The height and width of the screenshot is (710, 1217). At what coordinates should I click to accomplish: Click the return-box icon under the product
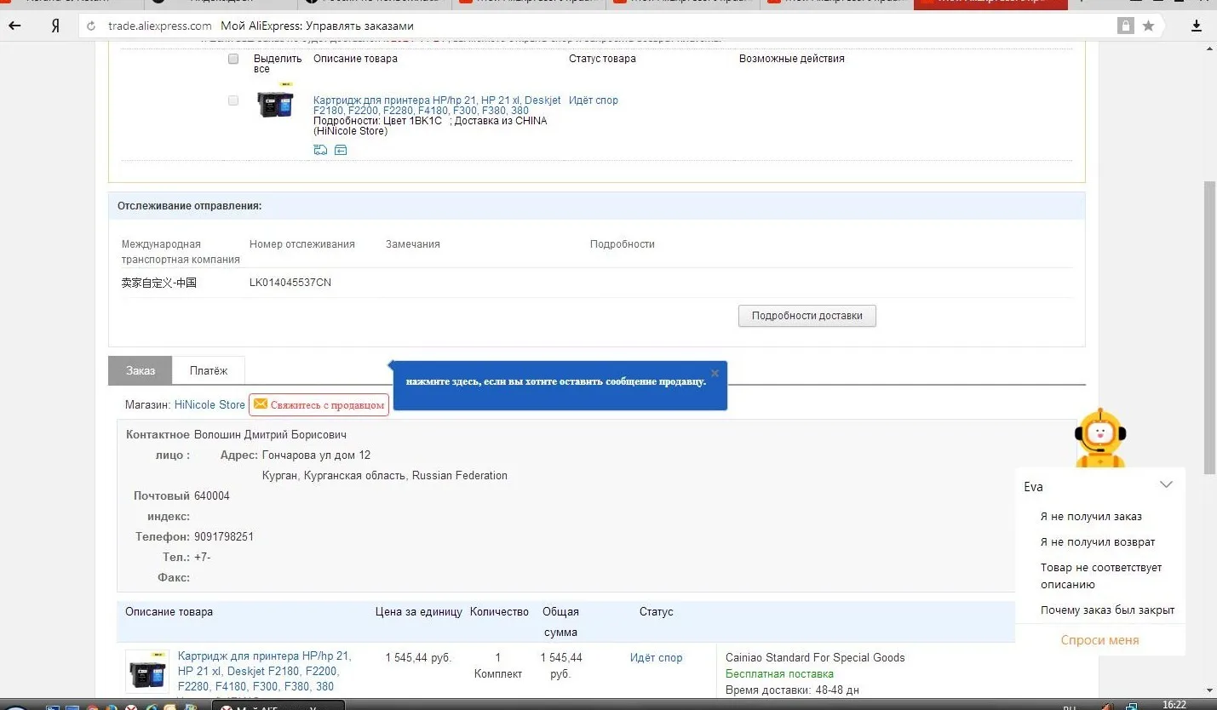tap(341, 150)
